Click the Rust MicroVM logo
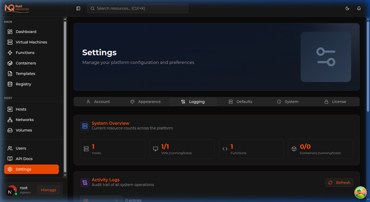This screenshot has height=202, width=370. point(17,8)
